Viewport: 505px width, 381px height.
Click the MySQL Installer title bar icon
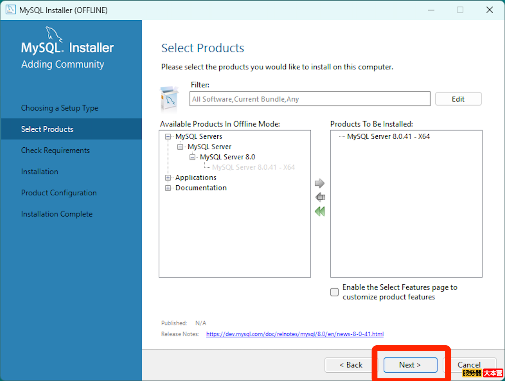pos(10,10)
